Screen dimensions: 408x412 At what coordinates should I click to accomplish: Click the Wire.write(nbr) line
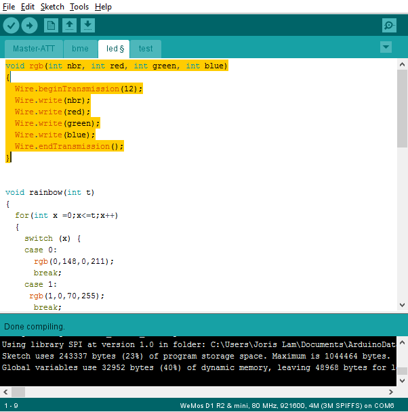[x=52, y=100]
